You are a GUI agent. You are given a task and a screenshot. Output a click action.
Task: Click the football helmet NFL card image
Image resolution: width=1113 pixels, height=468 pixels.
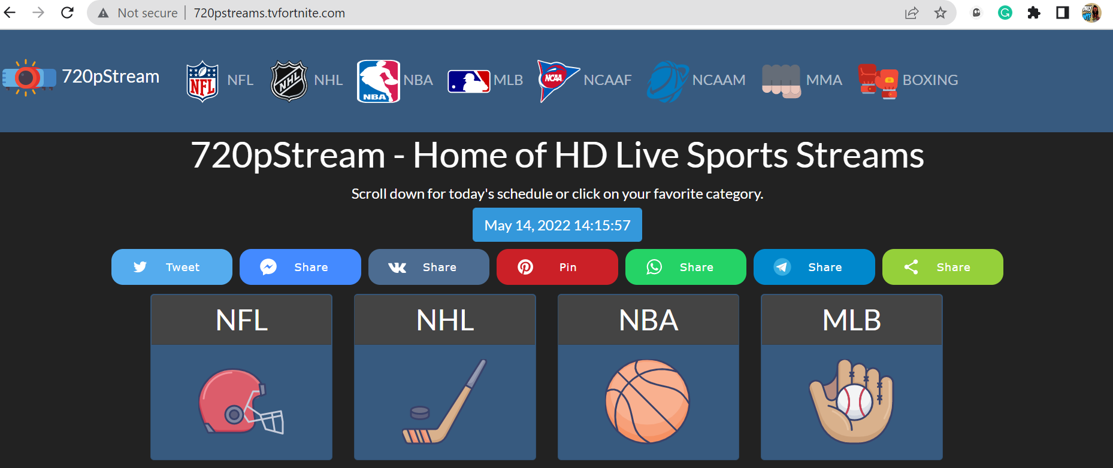tap(241, 402)
